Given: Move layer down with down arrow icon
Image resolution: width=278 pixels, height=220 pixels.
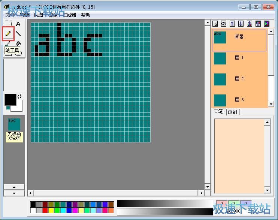Looking at the screenshot, I should click(241, 24).
